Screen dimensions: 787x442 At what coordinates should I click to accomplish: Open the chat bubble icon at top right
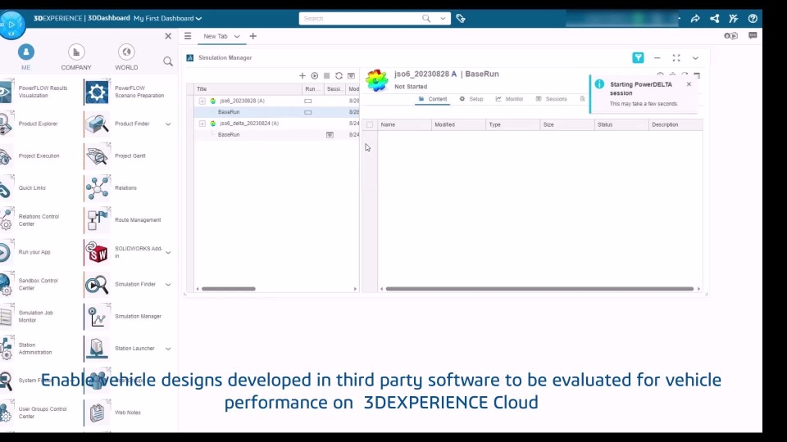coord(753,35)
